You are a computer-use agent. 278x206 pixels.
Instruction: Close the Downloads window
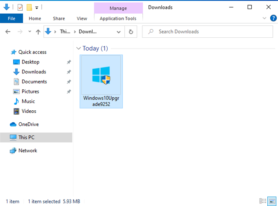tap(269, 7)
